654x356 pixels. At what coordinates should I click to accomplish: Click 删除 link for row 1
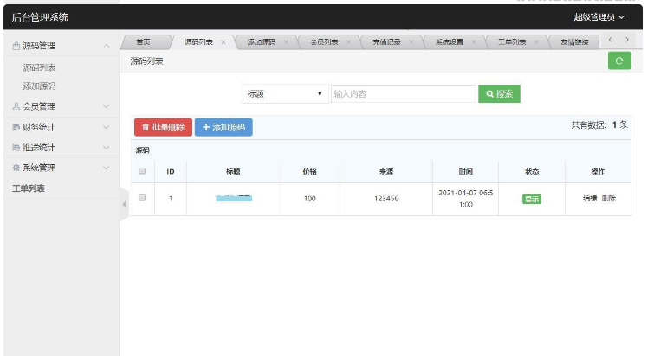(609, 199)
